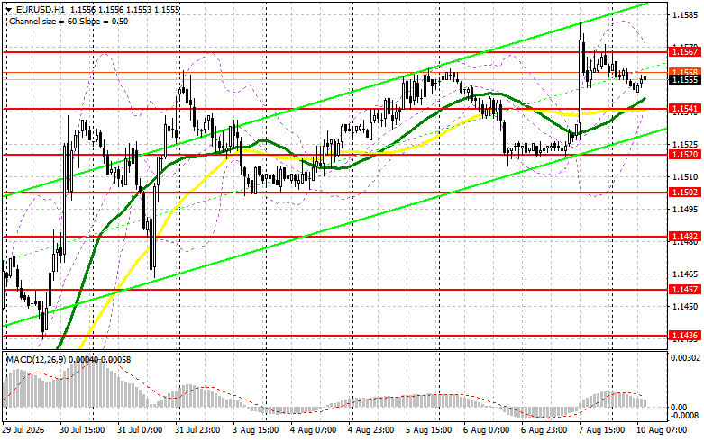Image resolution: width=704 pixels, height=440 pixels.
Task: Click the '7 Aug 15:00' time axis label
Action: pyautogui.click(x=601, y=430)
